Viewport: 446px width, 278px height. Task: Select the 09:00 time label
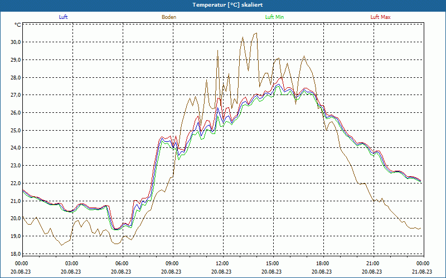(x=172, y=264)
